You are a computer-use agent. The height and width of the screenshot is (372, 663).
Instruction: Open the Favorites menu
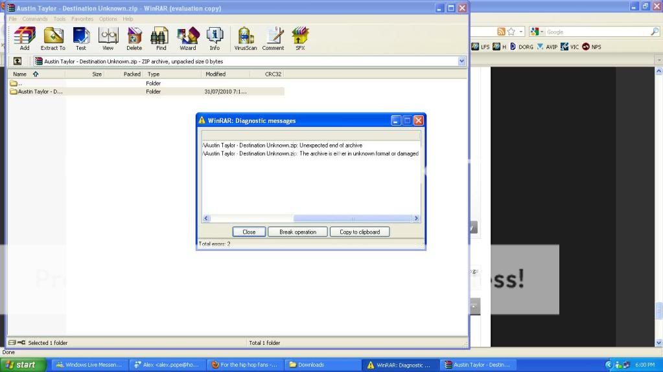pos(82,19)
